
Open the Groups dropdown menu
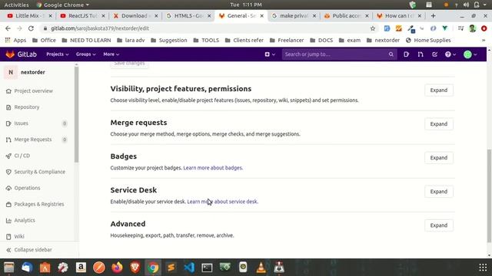pos(85,54)
